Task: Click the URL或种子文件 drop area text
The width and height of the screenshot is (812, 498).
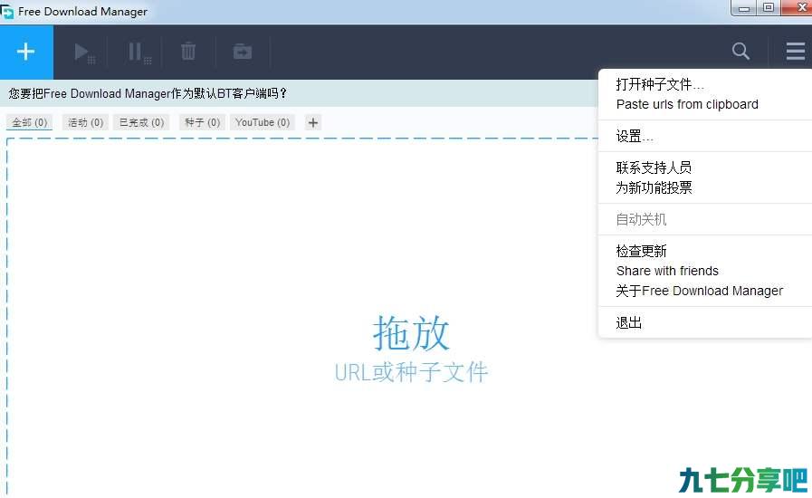Action: [411, 372]
